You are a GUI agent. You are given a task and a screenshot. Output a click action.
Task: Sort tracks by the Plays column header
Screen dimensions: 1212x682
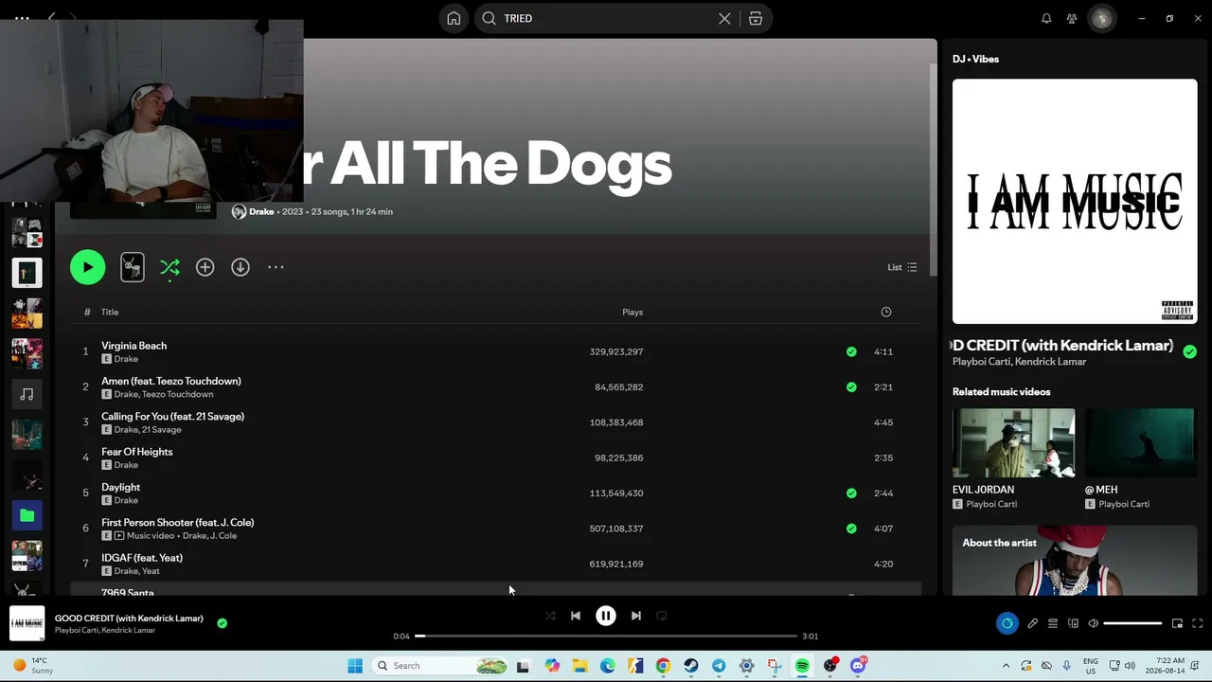[x=633, y=312]
